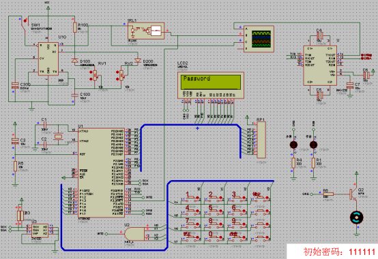Toggle the left LED above R9
The height and width of the screenshot is (259, 378).
(293, 145)
